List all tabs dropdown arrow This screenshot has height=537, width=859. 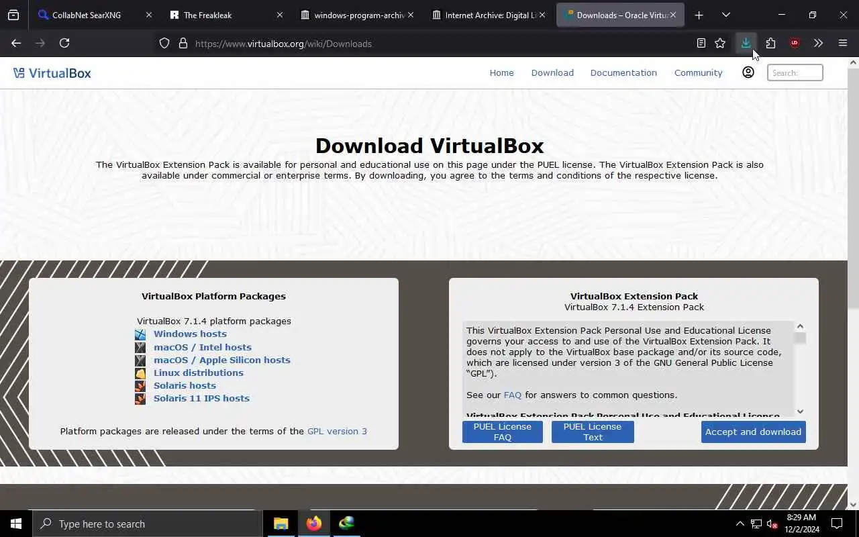pyautogui.click(x=725, y=15)
